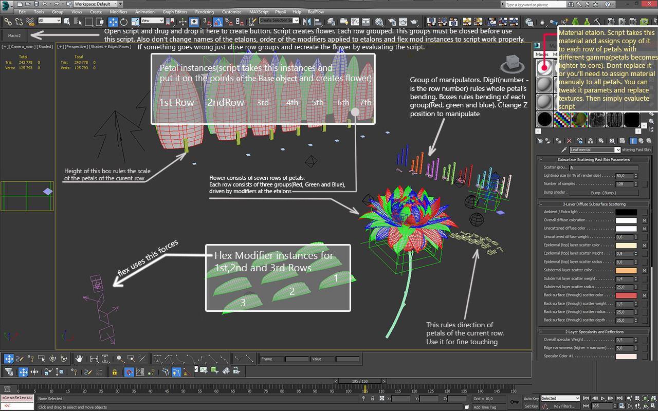Open the Material Editor from main toolbar
The height and width of the screenshot is (411, 658).
pos(379,22)
